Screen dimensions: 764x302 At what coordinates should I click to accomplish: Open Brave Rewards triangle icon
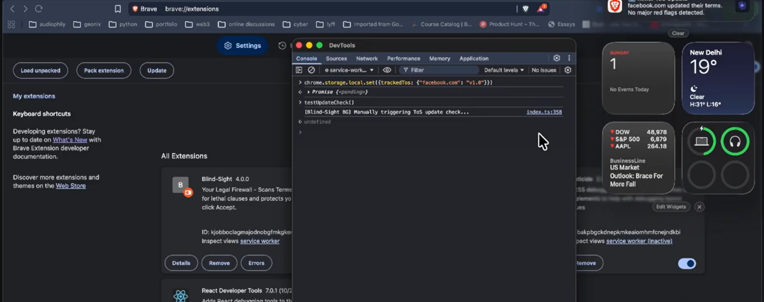[x=541, y=8]
